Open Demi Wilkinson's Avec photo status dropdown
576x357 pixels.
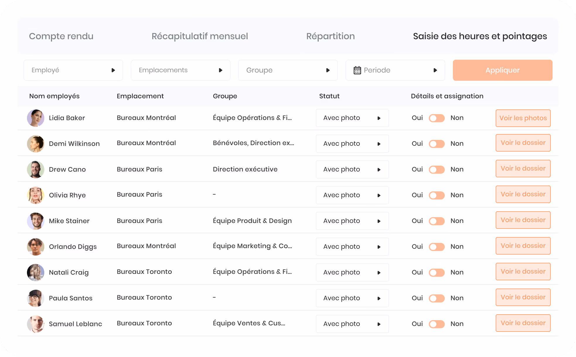click(352, 144)
